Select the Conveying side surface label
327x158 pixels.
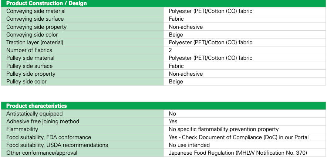click(x=35, y=19)
